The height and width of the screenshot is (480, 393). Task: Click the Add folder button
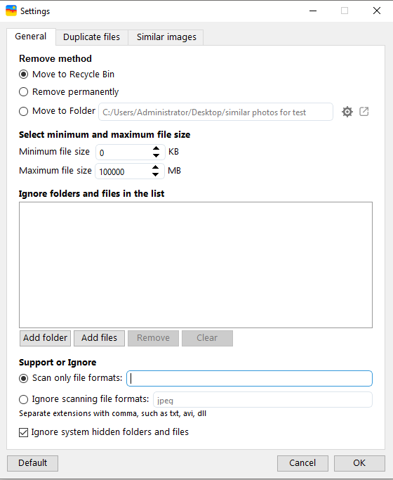click(x=45, y=338)
